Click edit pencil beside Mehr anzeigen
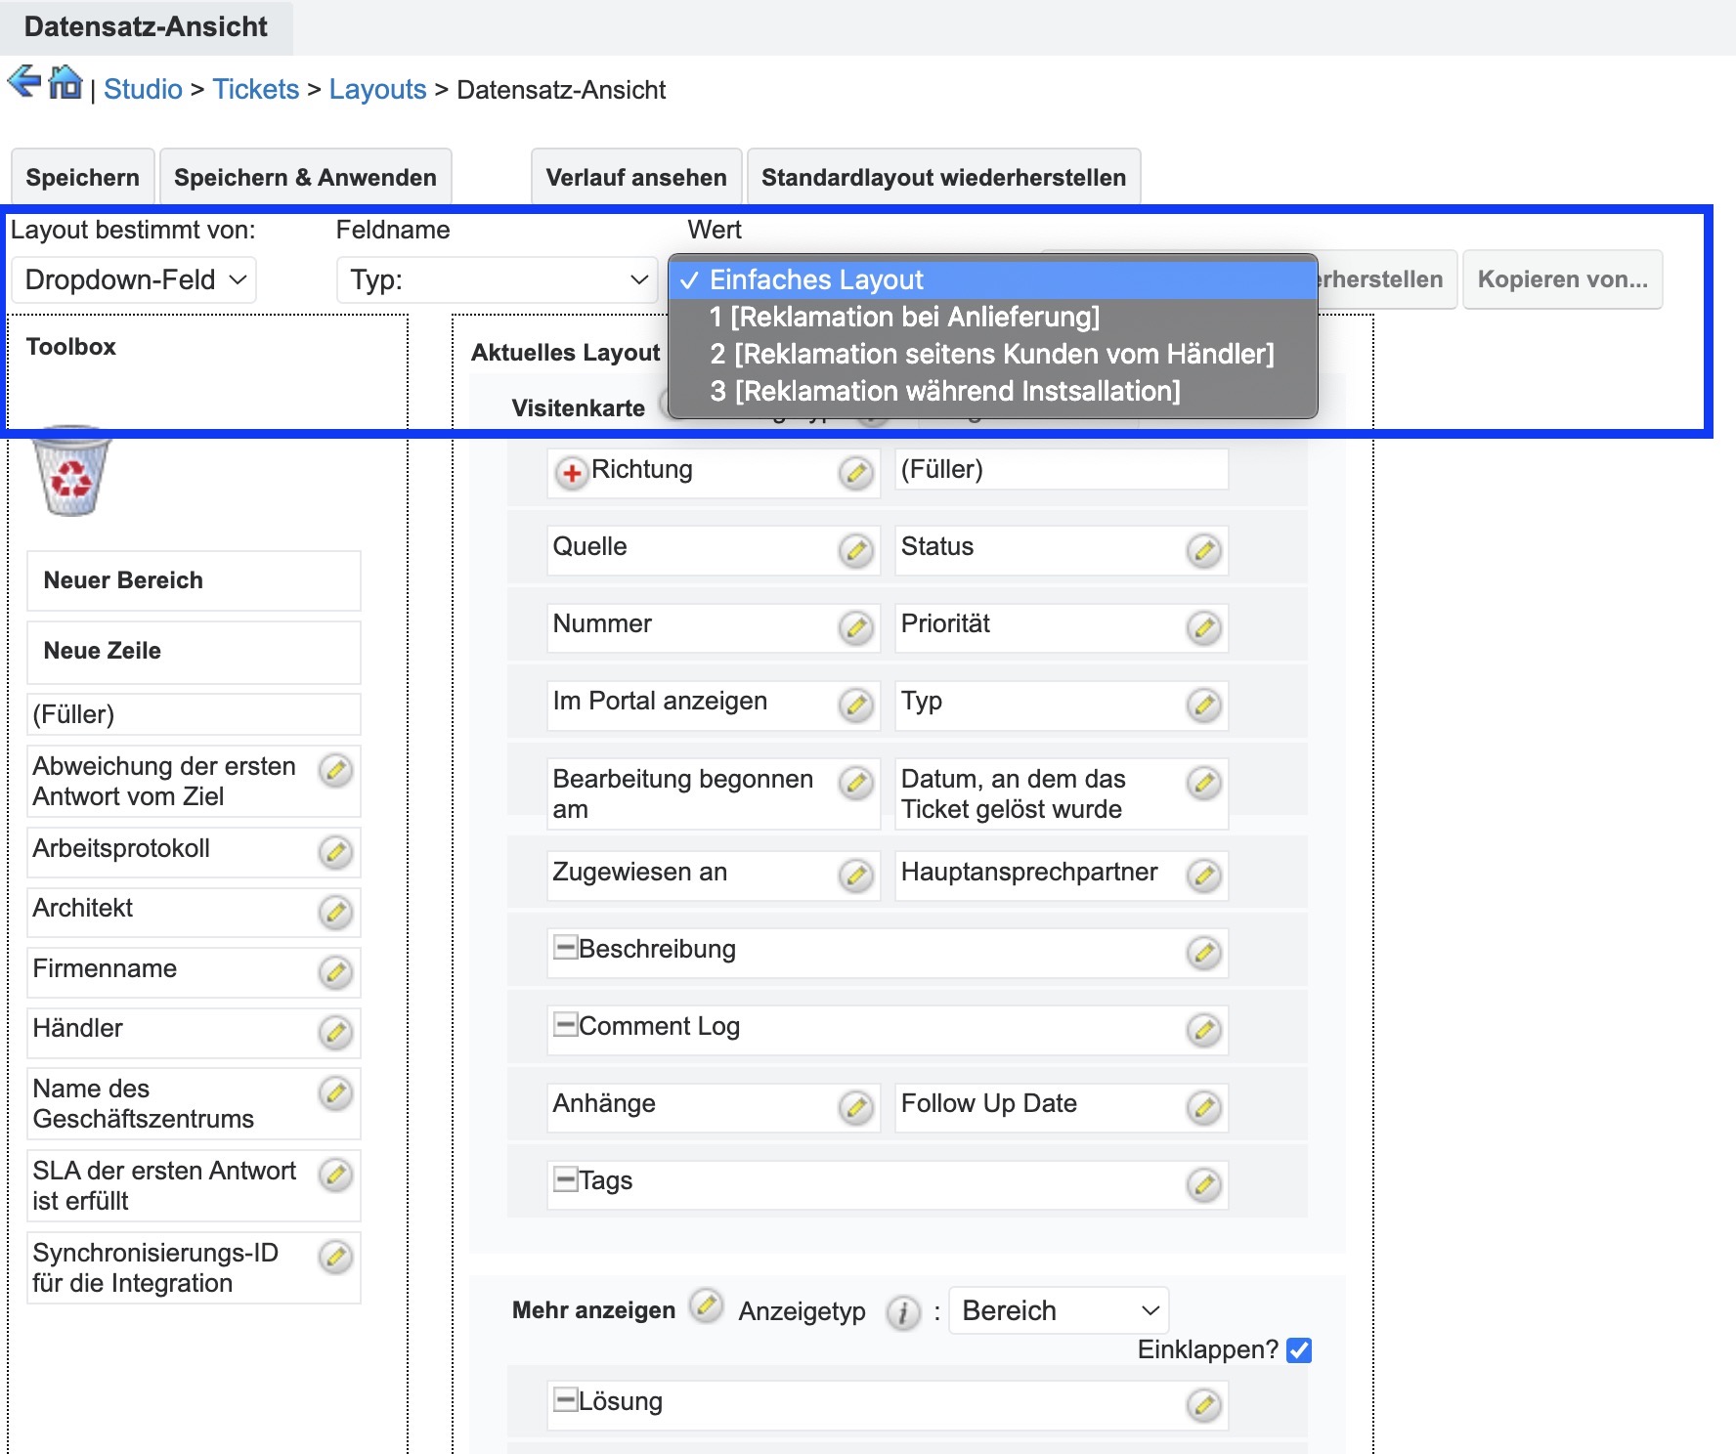 click(706, 1305)
